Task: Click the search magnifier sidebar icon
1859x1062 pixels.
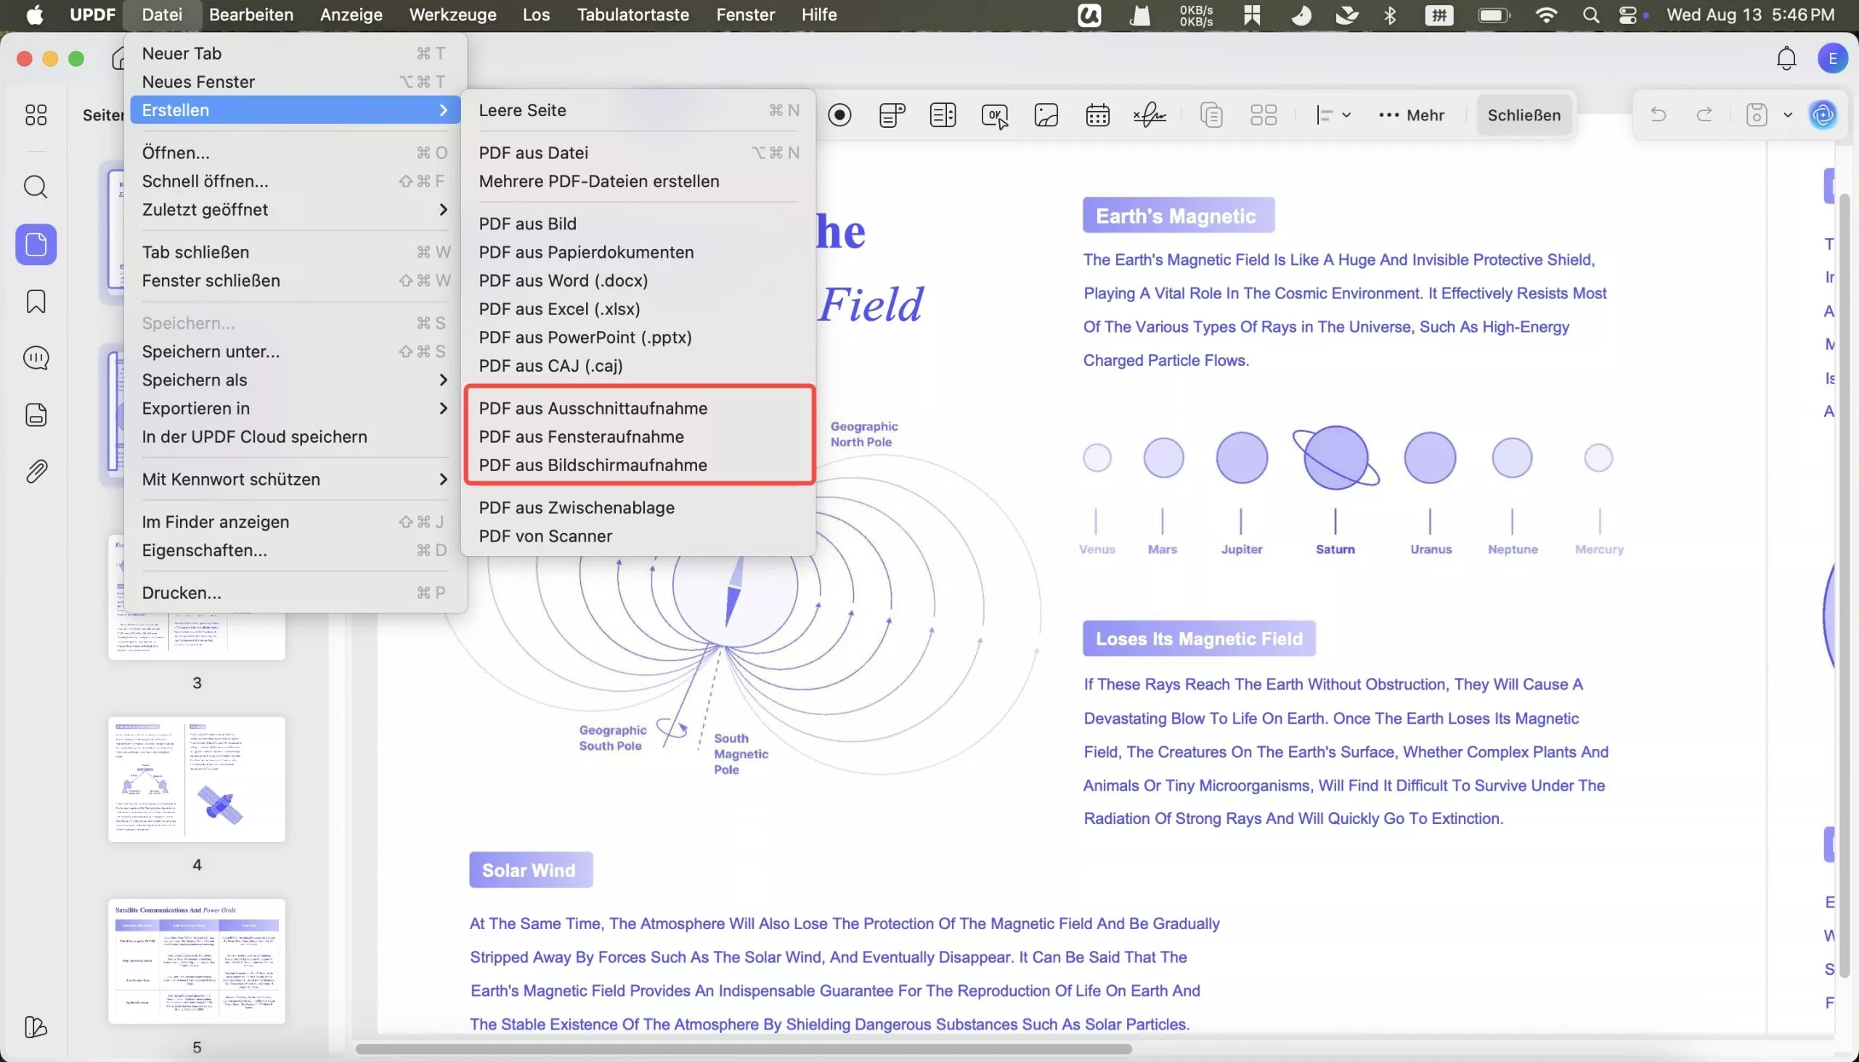Action: [36, 187]
